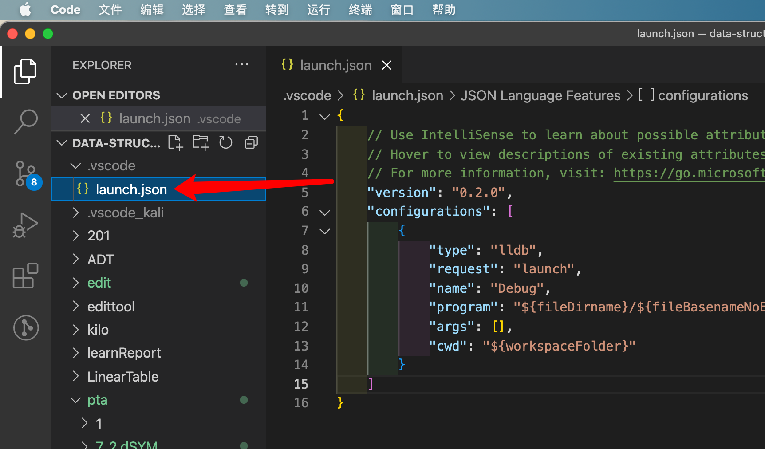Refresh the explorer file tree
Image resolution: width=765 pixels, height=449 pixels.
point(225,143)
